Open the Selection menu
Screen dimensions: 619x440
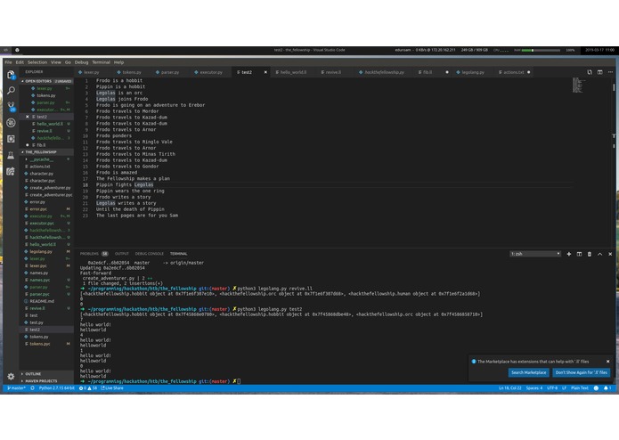pyautogui.click(x=37, y=62)
